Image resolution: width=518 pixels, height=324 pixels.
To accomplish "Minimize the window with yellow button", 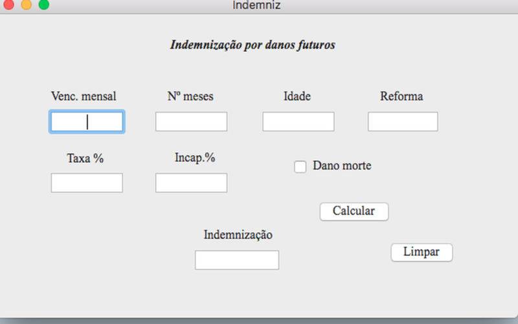I will click(x=27, y=5).
